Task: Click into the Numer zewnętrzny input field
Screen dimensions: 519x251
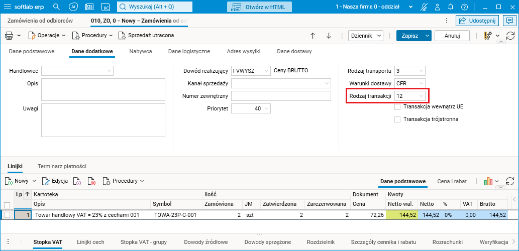Action: pyautogui.click(x=281, y=96)
